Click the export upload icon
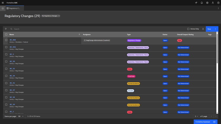 tap(203, 29)
